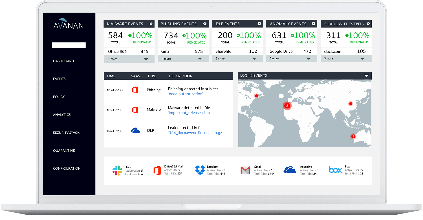Viewport: 423px width, 220px height.
Task: Open 'important_release.xlsm' link
Action: (189, 113)
